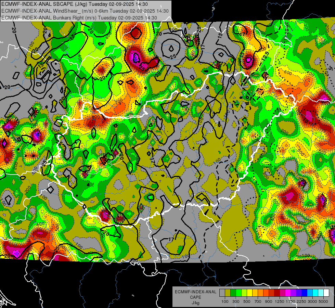The width and height of the screenshot is (335, 308).
Task: Click the pure yellow legend swatch
Action: coord(249,293)
